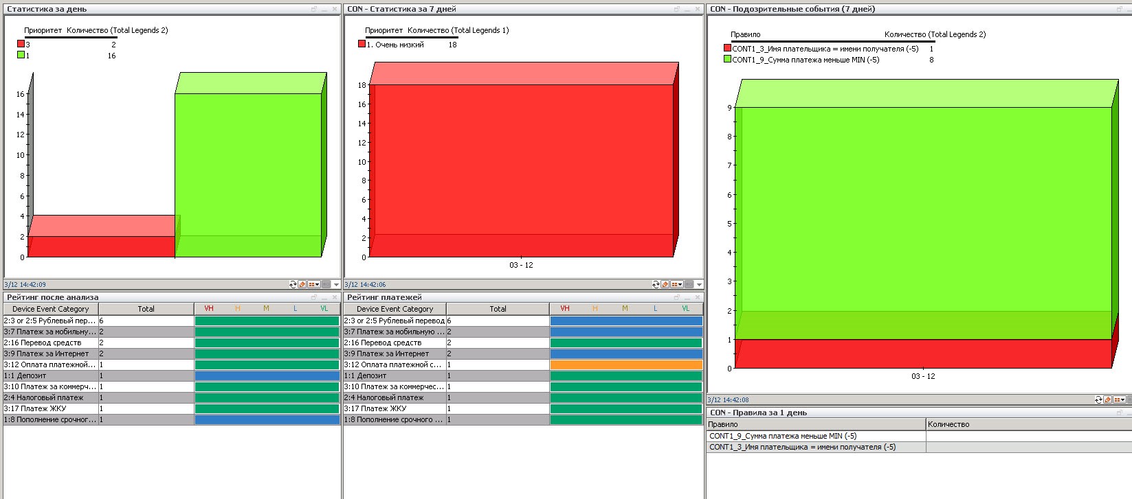Click red legend swatch for Очень низкий priority

[362, 44]
